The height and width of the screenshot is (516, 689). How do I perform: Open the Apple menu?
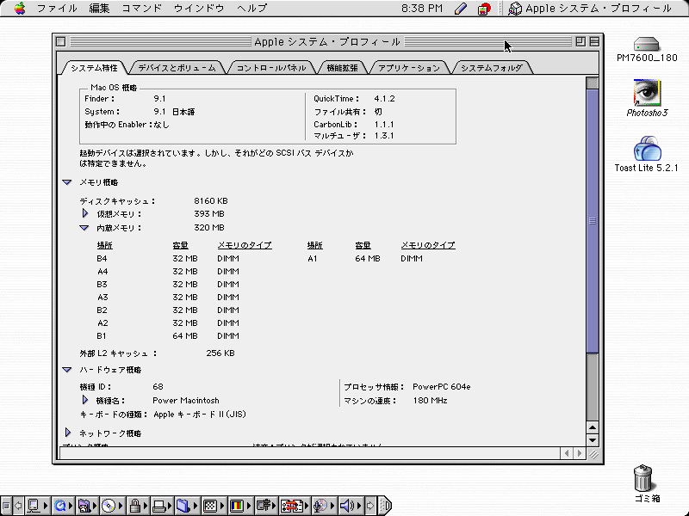coord(19,8)
